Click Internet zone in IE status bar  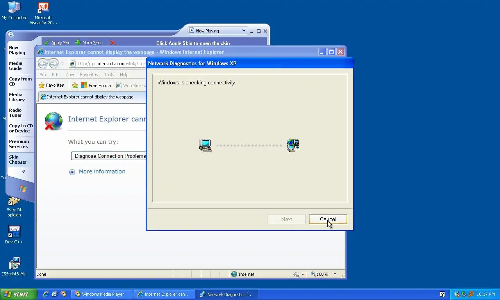[243, 274]
